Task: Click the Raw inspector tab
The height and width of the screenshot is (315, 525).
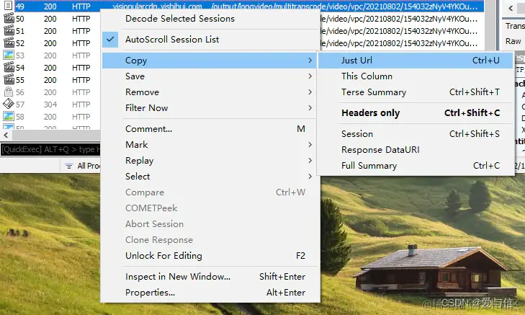Action: 513,42
